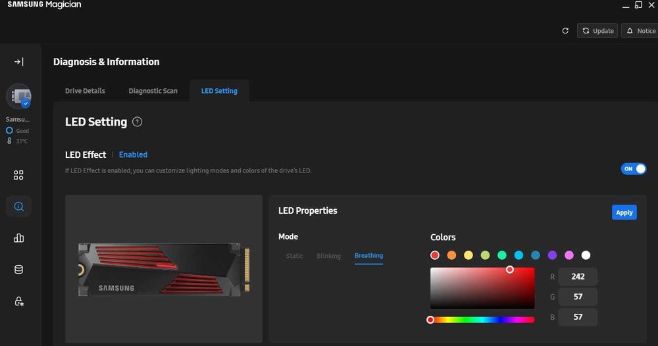Image resolution: width=658 pixels, height=346 pixels.
Task: Click the R value field 242
Action: pyautogui.click(x=578, y=276)
